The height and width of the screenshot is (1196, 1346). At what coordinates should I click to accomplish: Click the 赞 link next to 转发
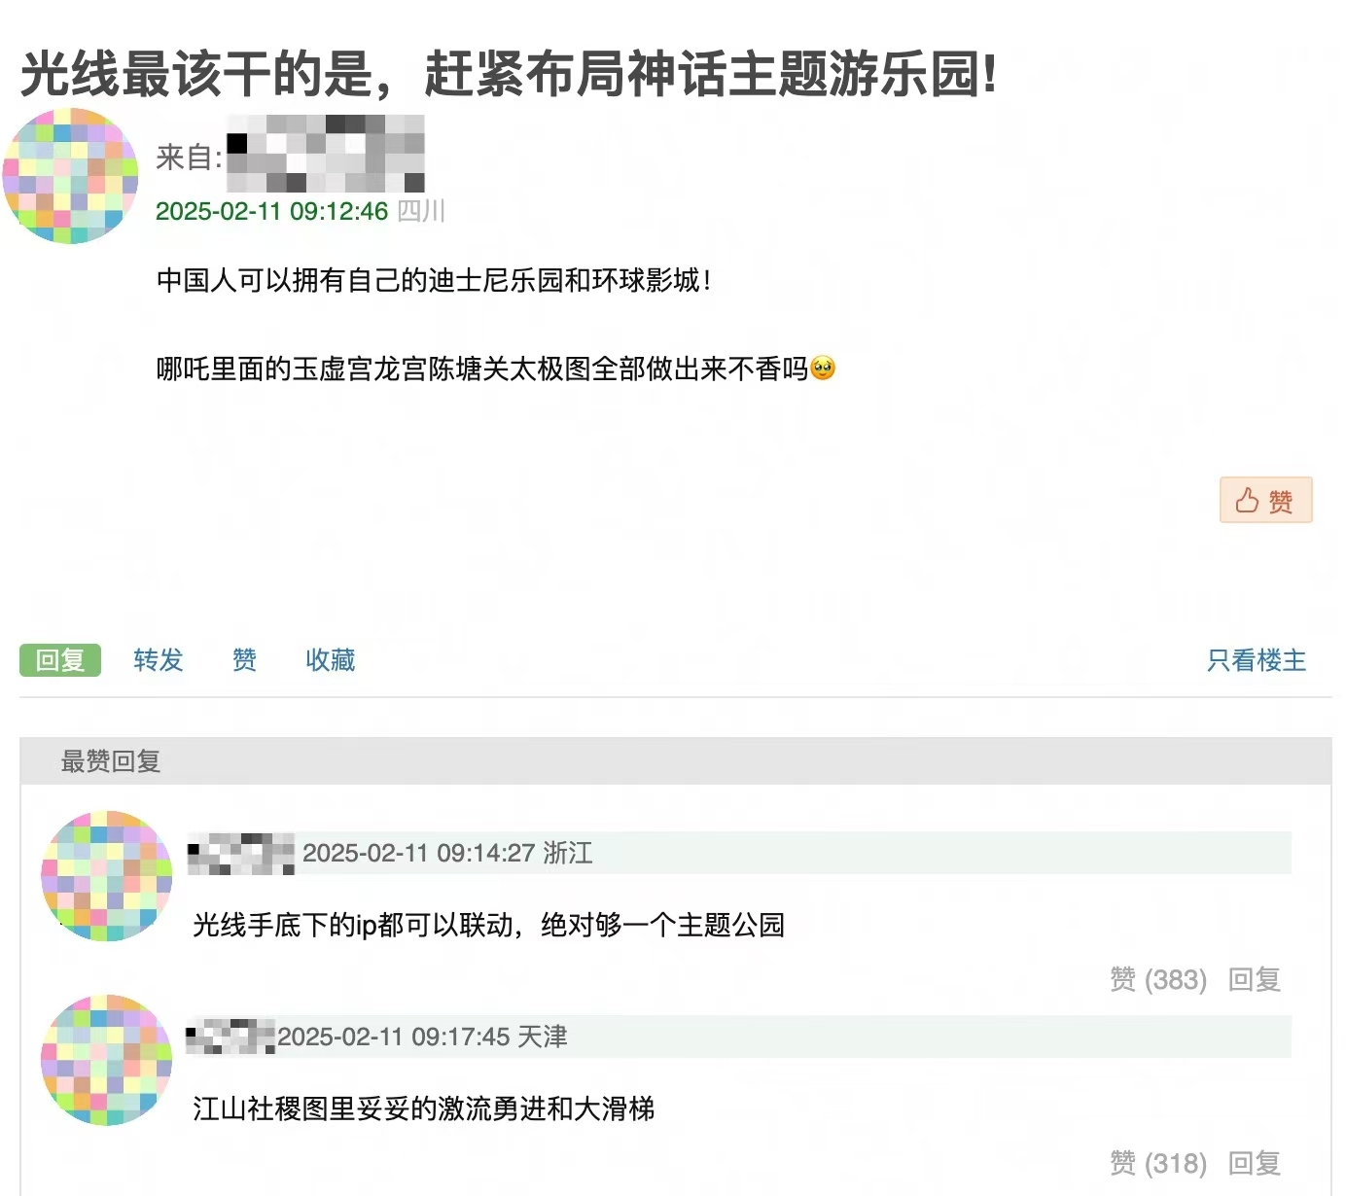pyautogui.click(x=244, y=660)
